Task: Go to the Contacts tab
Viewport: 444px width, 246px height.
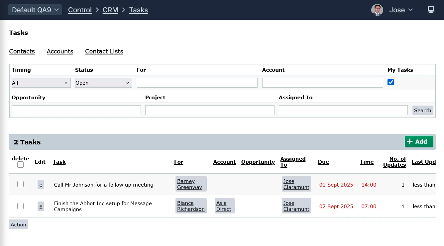Action: click(22, 51)
